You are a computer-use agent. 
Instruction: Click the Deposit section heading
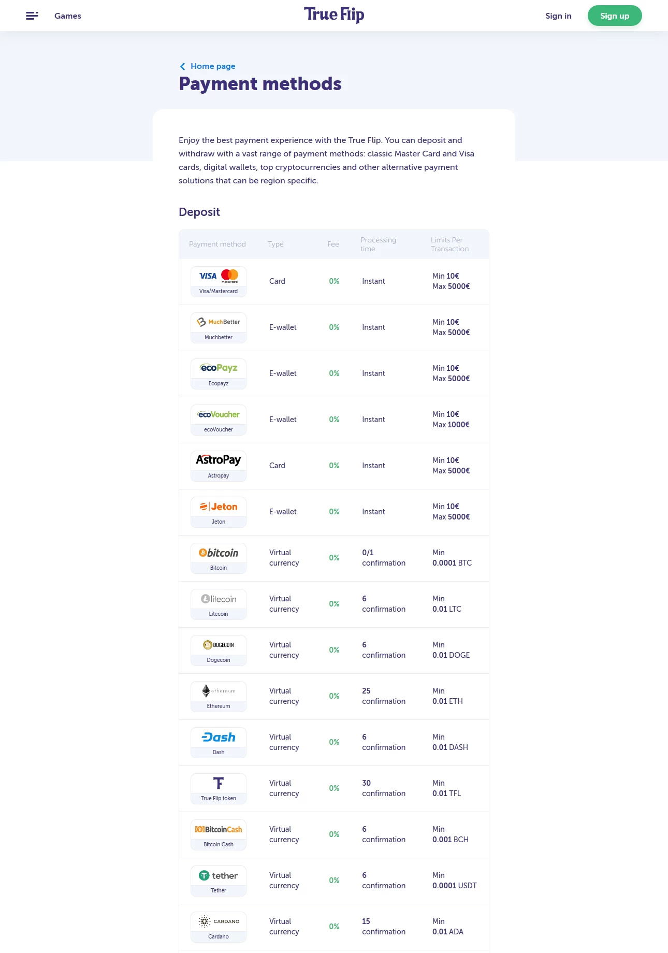(x=199, y=212)
